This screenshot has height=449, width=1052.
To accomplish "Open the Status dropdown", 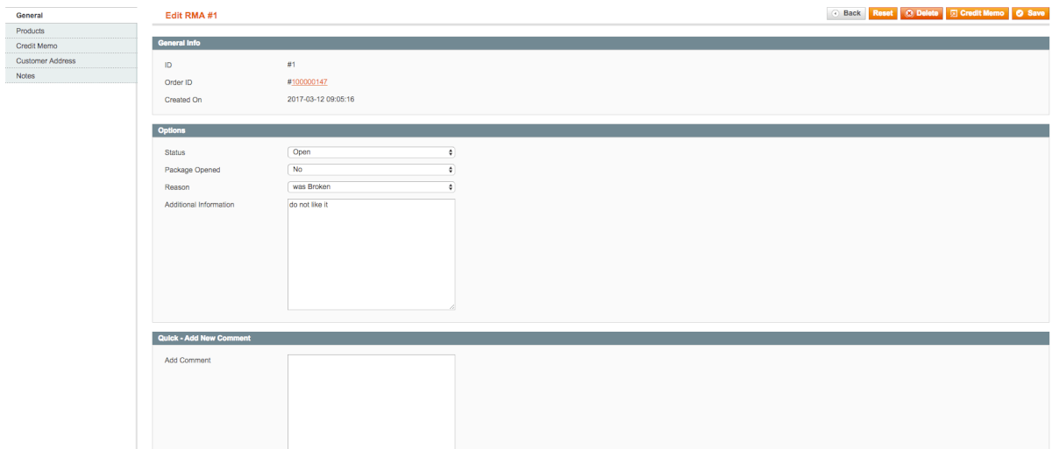I will pyautogui.click(x=371, y=152).
